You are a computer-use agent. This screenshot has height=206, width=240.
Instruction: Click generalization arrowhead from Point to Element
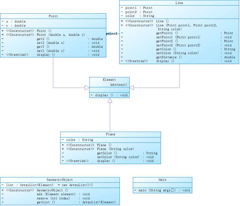87,88
